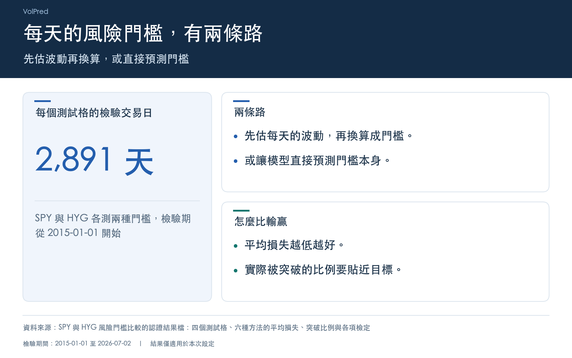Screen dimensions: 572x358
Task: Click the card heading 兩條路
Action: click(250, 112)
